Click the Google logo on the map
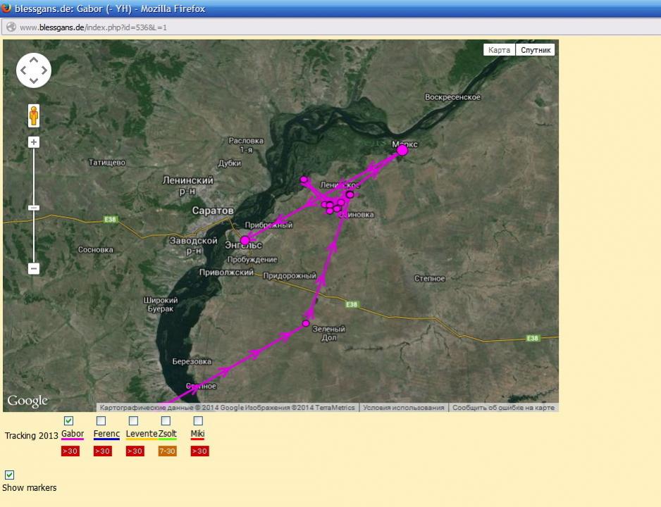This screenshot has width=661, height=507. pyautogui.click(x=27, y=401)
